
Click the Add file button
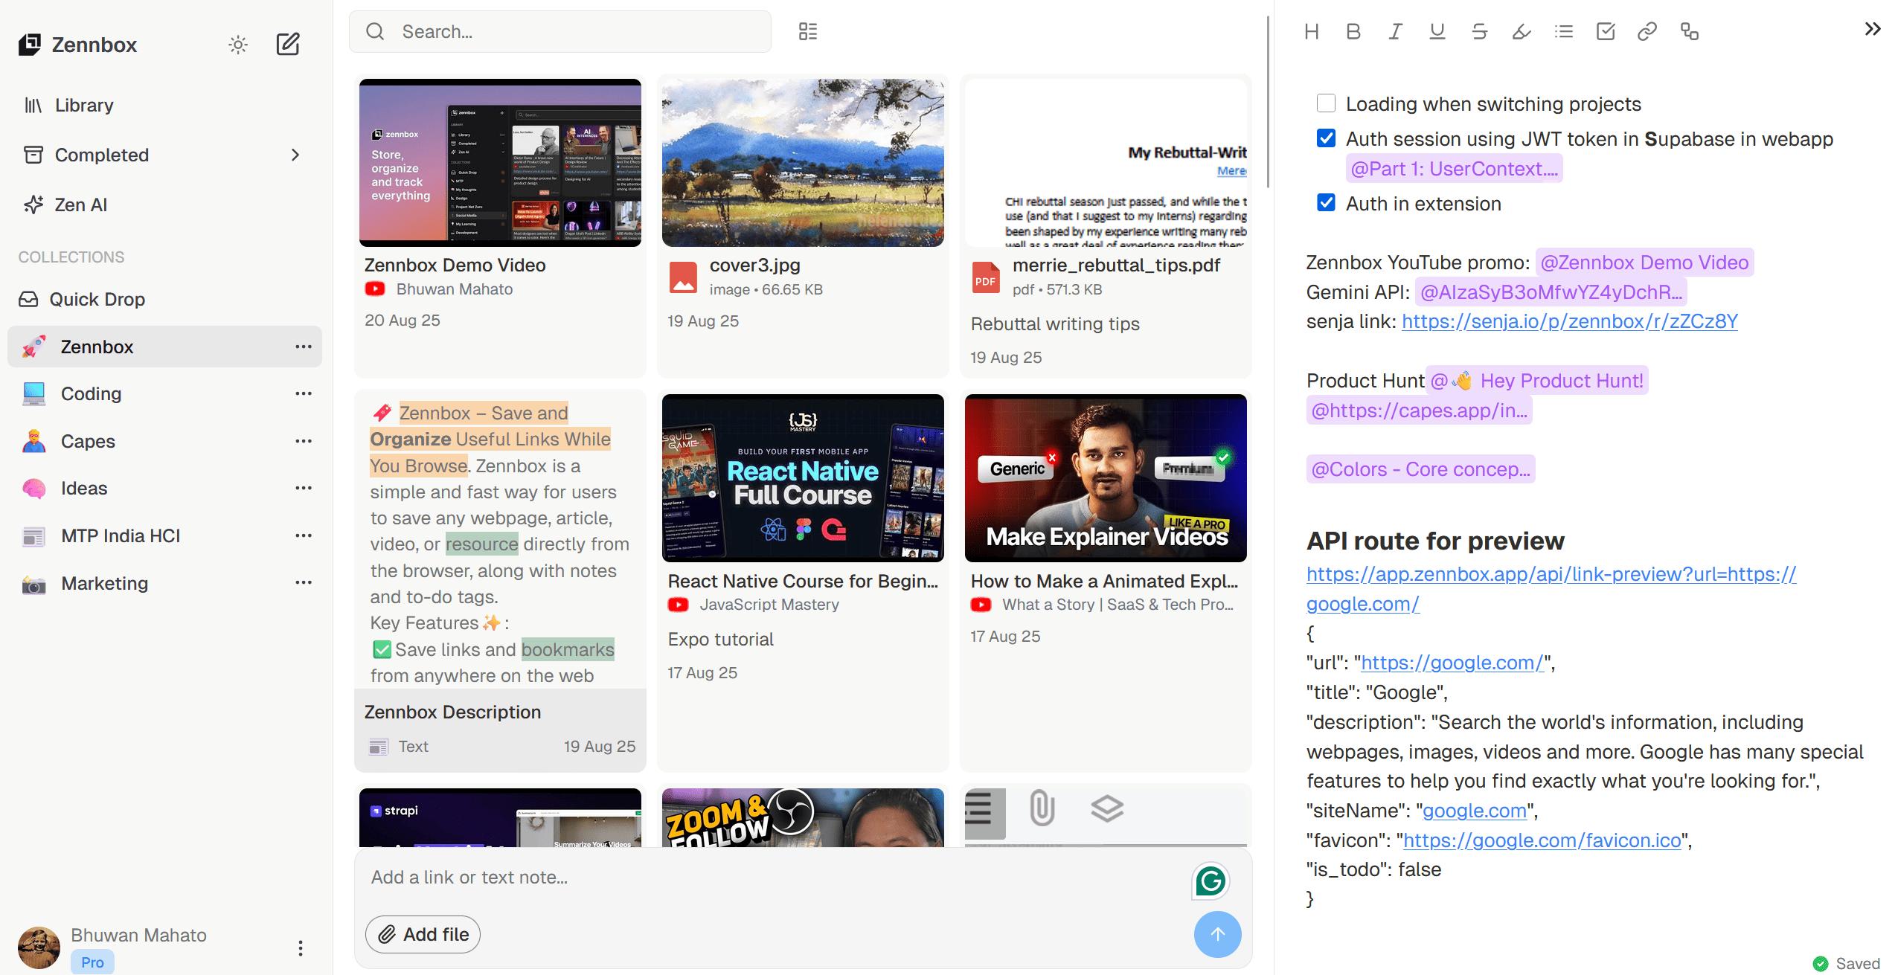[x=423, y=934]
